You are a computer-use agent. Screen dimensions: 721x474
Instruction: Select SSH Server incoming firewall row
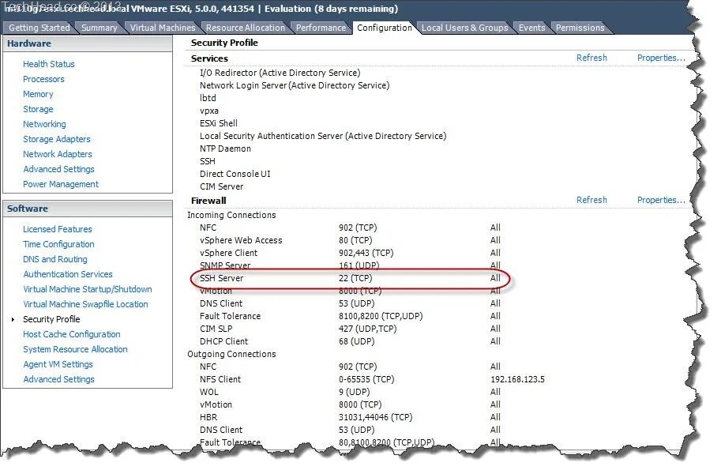351,278
